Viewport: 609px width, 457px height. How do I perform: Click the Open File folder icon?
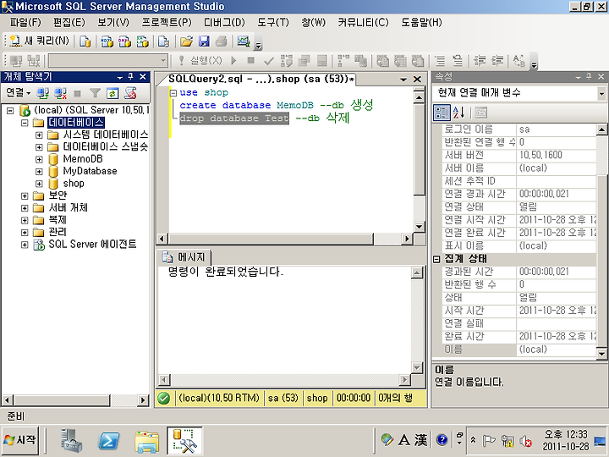186,41
